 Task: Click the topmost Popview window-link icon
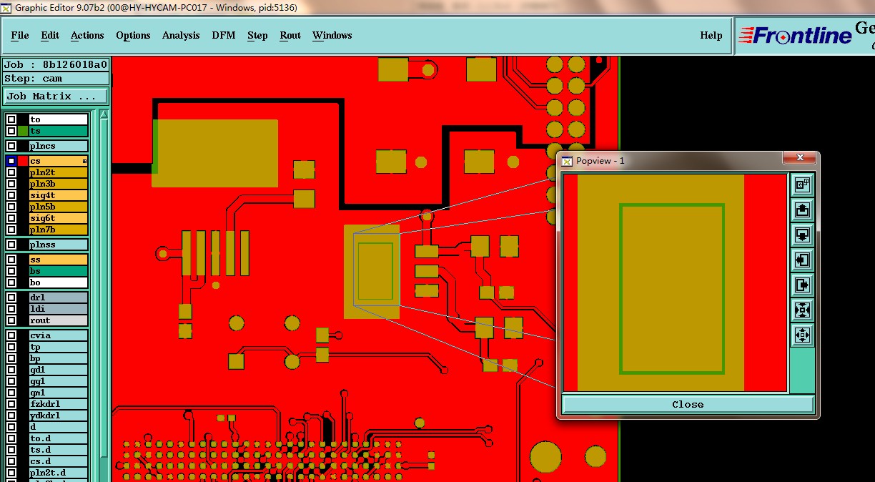point(802,185)
